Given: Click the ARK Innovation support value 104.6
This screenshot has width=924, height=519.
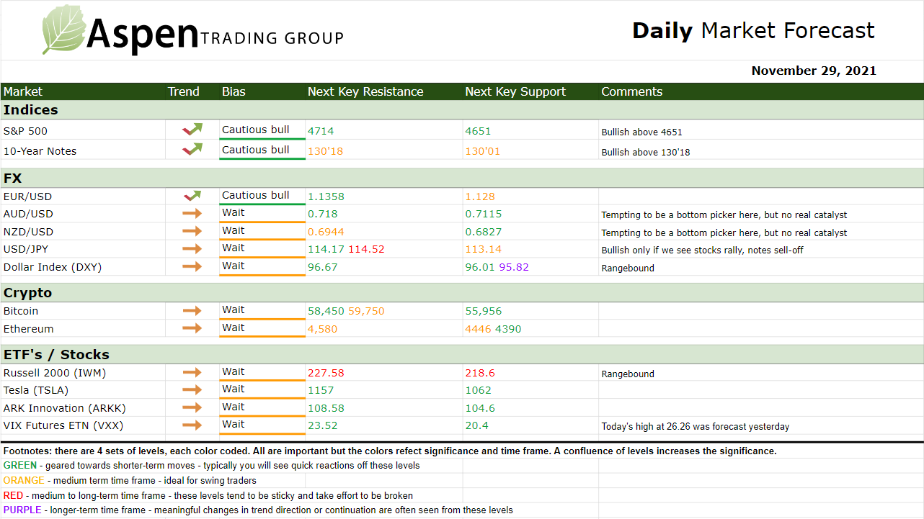Looking at the screenshot, I should click(480, 408).
